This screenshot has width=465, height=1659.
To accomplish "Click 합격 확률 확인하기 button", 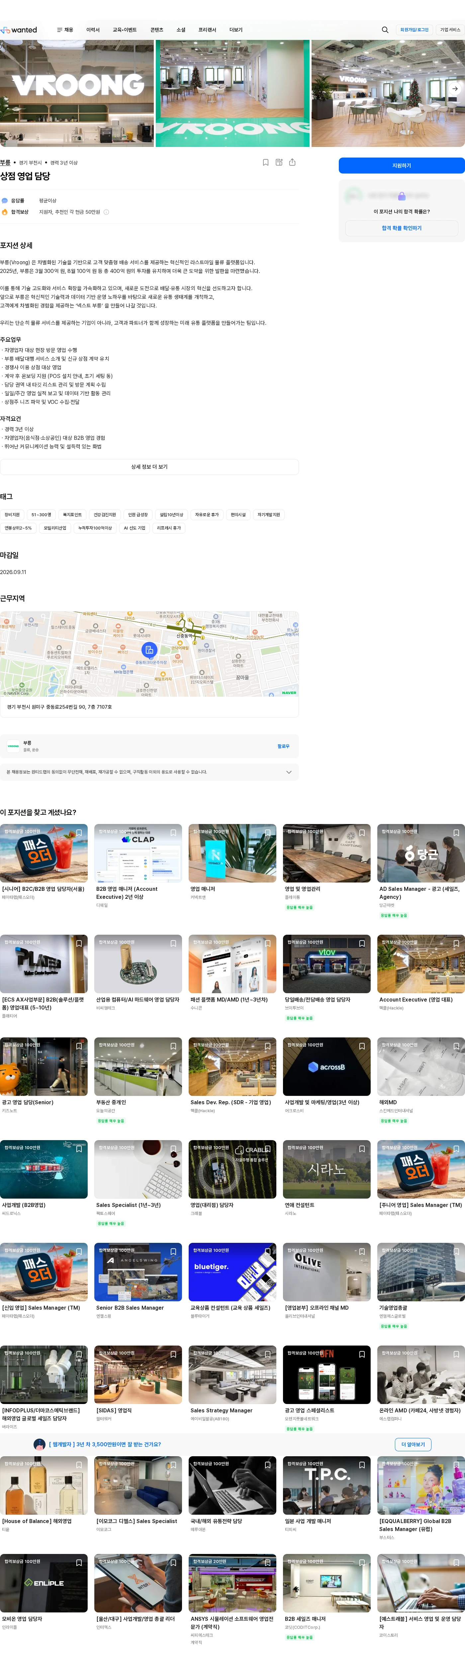I will [401, 228].
